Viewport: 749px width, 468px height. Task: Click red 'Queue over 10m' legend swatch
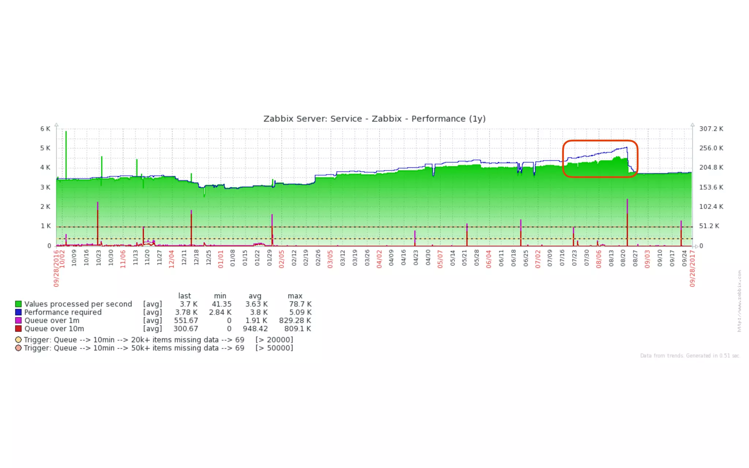(18, 328)
